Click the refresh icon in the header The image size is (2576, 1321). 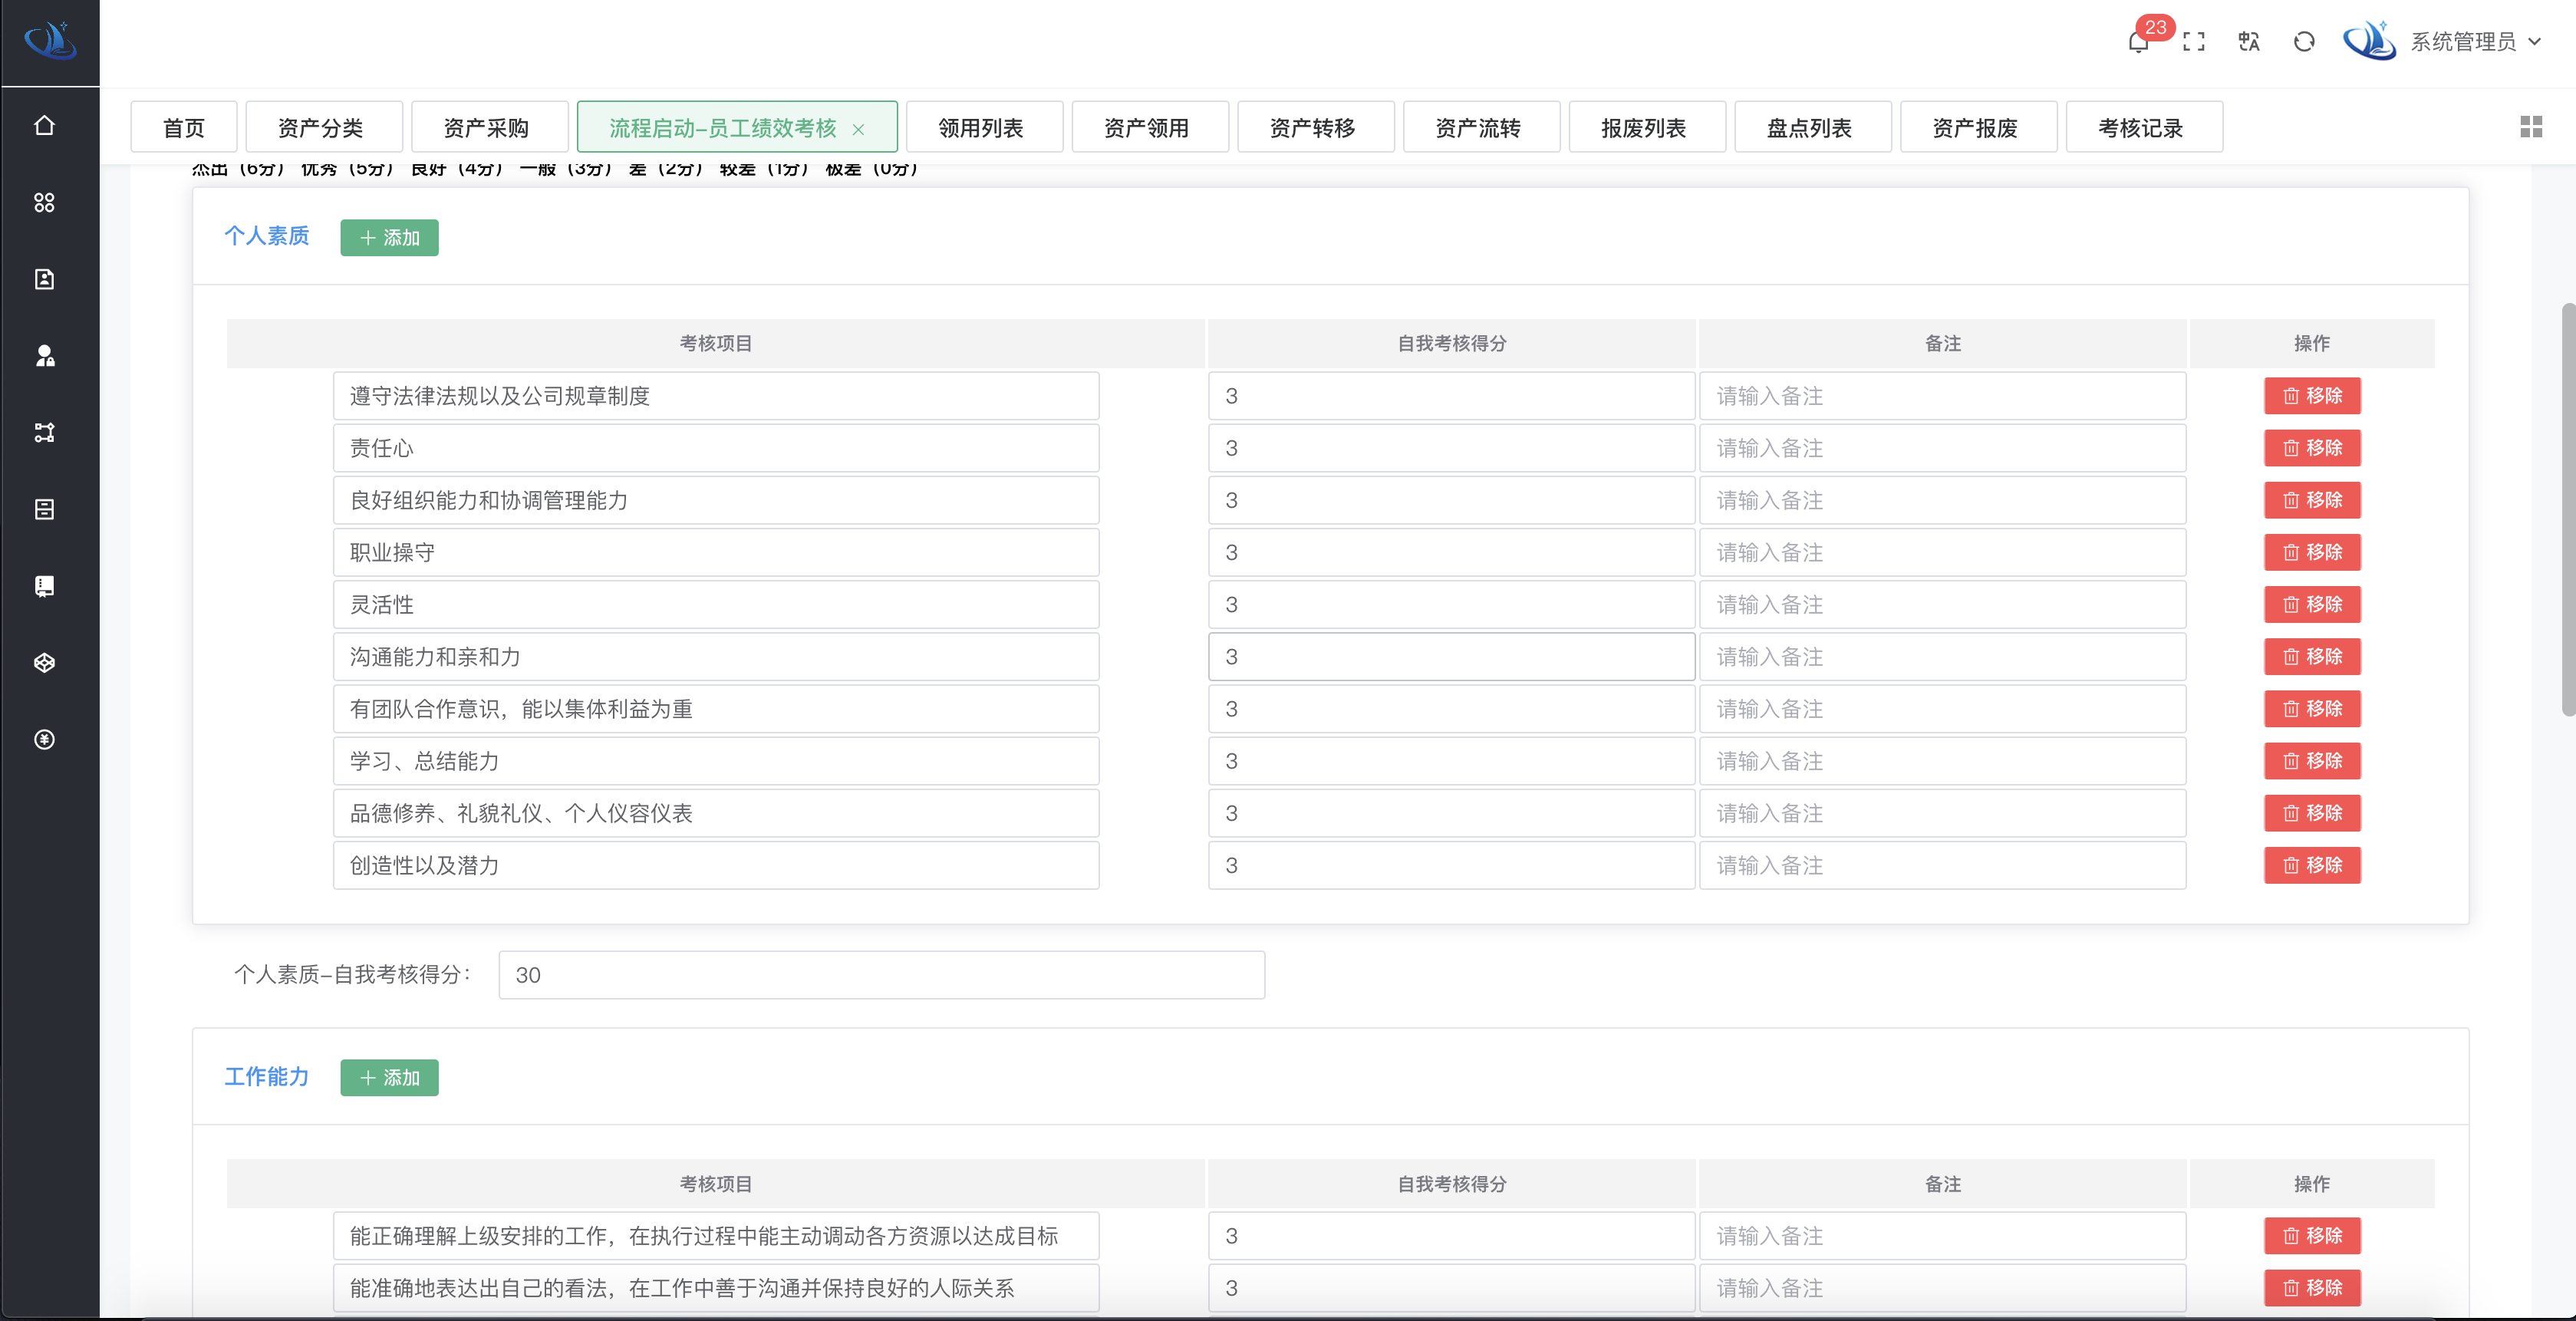pyautogui.click(x=2304, y=42)
